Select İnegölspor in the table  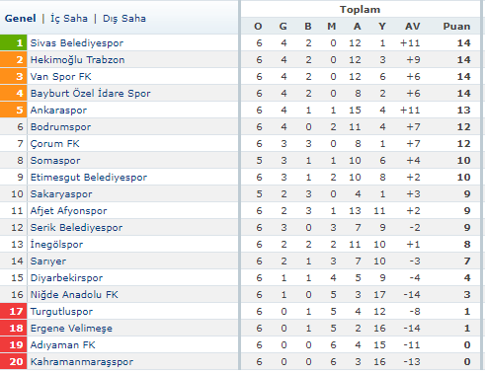tap(56, 245)
